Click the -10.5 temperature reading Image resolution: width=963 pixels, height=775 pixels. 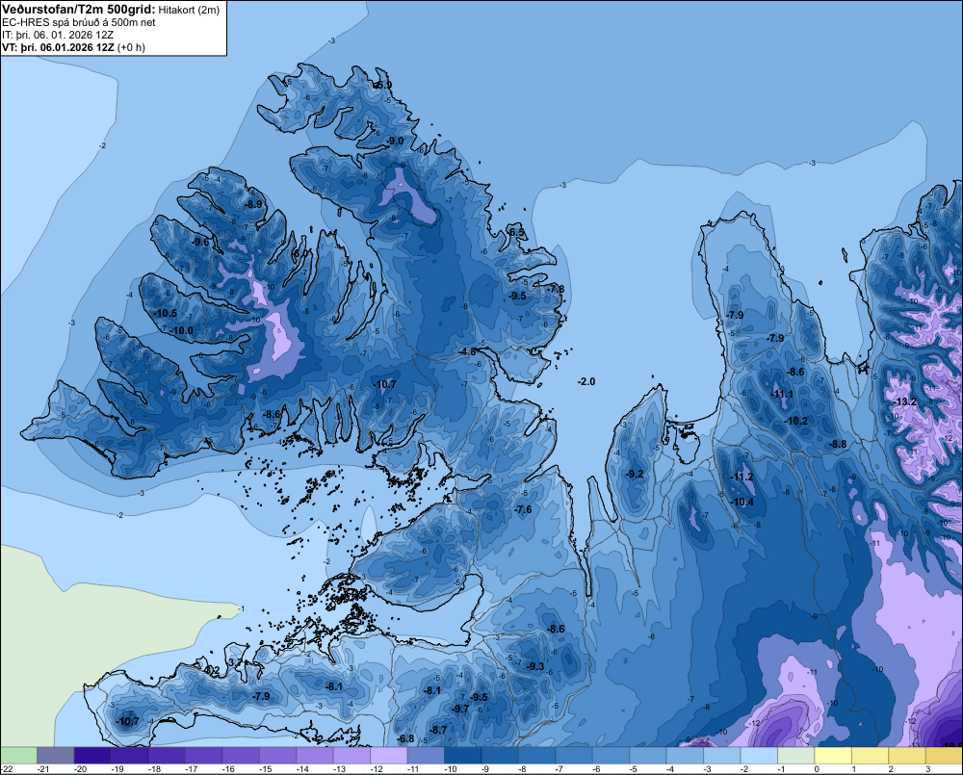pyautogui.click(x=166, y=313)
